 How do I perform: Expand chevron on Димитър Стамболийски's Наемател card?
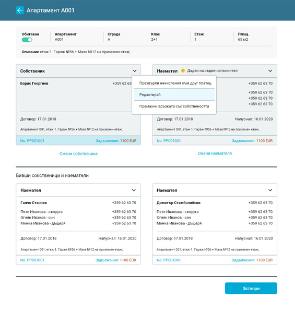270,190
